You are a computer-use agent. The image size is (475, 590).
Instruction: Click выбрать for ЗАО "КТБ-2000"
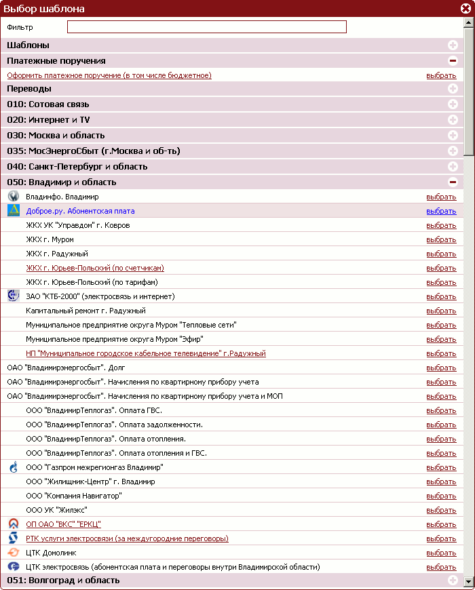point(441,296)
